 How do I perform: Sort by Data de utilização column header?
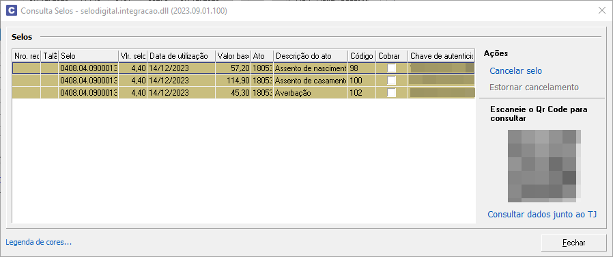click(x=182, y=55)
